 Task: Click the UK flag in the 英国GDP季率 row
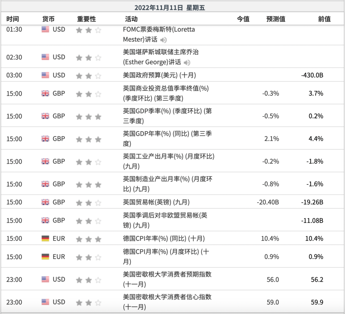45,116
